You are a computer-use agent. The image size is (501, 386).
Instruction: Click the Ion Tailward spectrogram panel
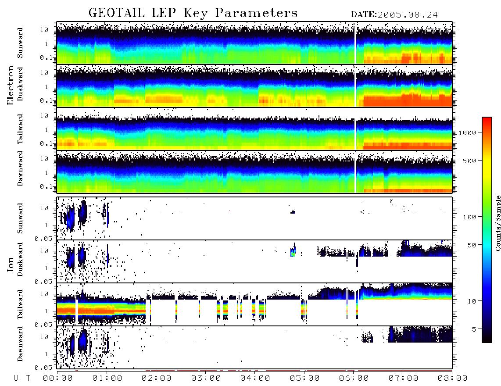(x=254, y=304)
